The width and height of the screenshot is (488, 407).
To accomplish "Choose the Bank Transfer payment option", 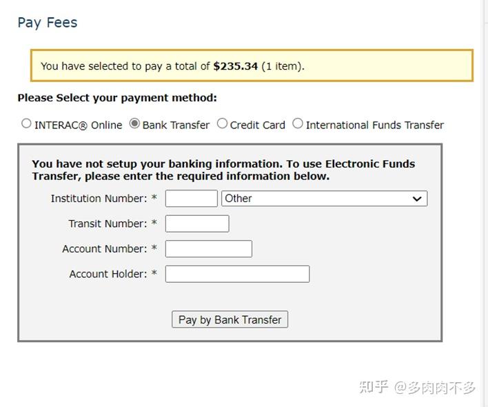I will click(134, 124).
